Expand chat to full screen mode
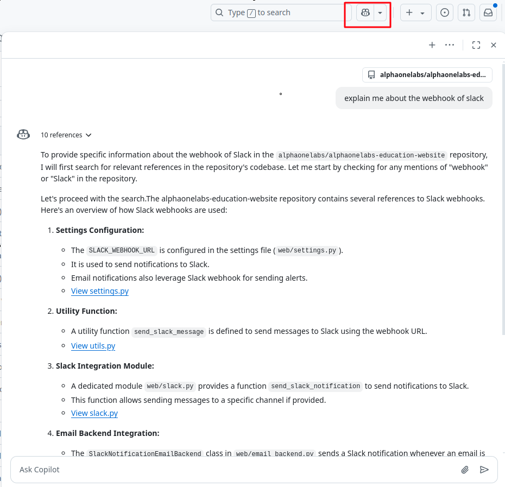Image resolution: width=505 pixels, height=487 pixels. pos(476,45)
